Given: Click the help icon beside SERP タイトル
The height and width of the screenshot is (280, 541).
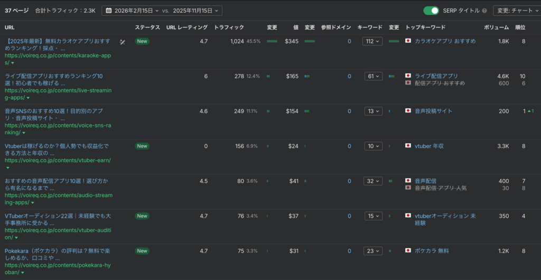Looking at the screenshot, I should (x=485, y=11).
